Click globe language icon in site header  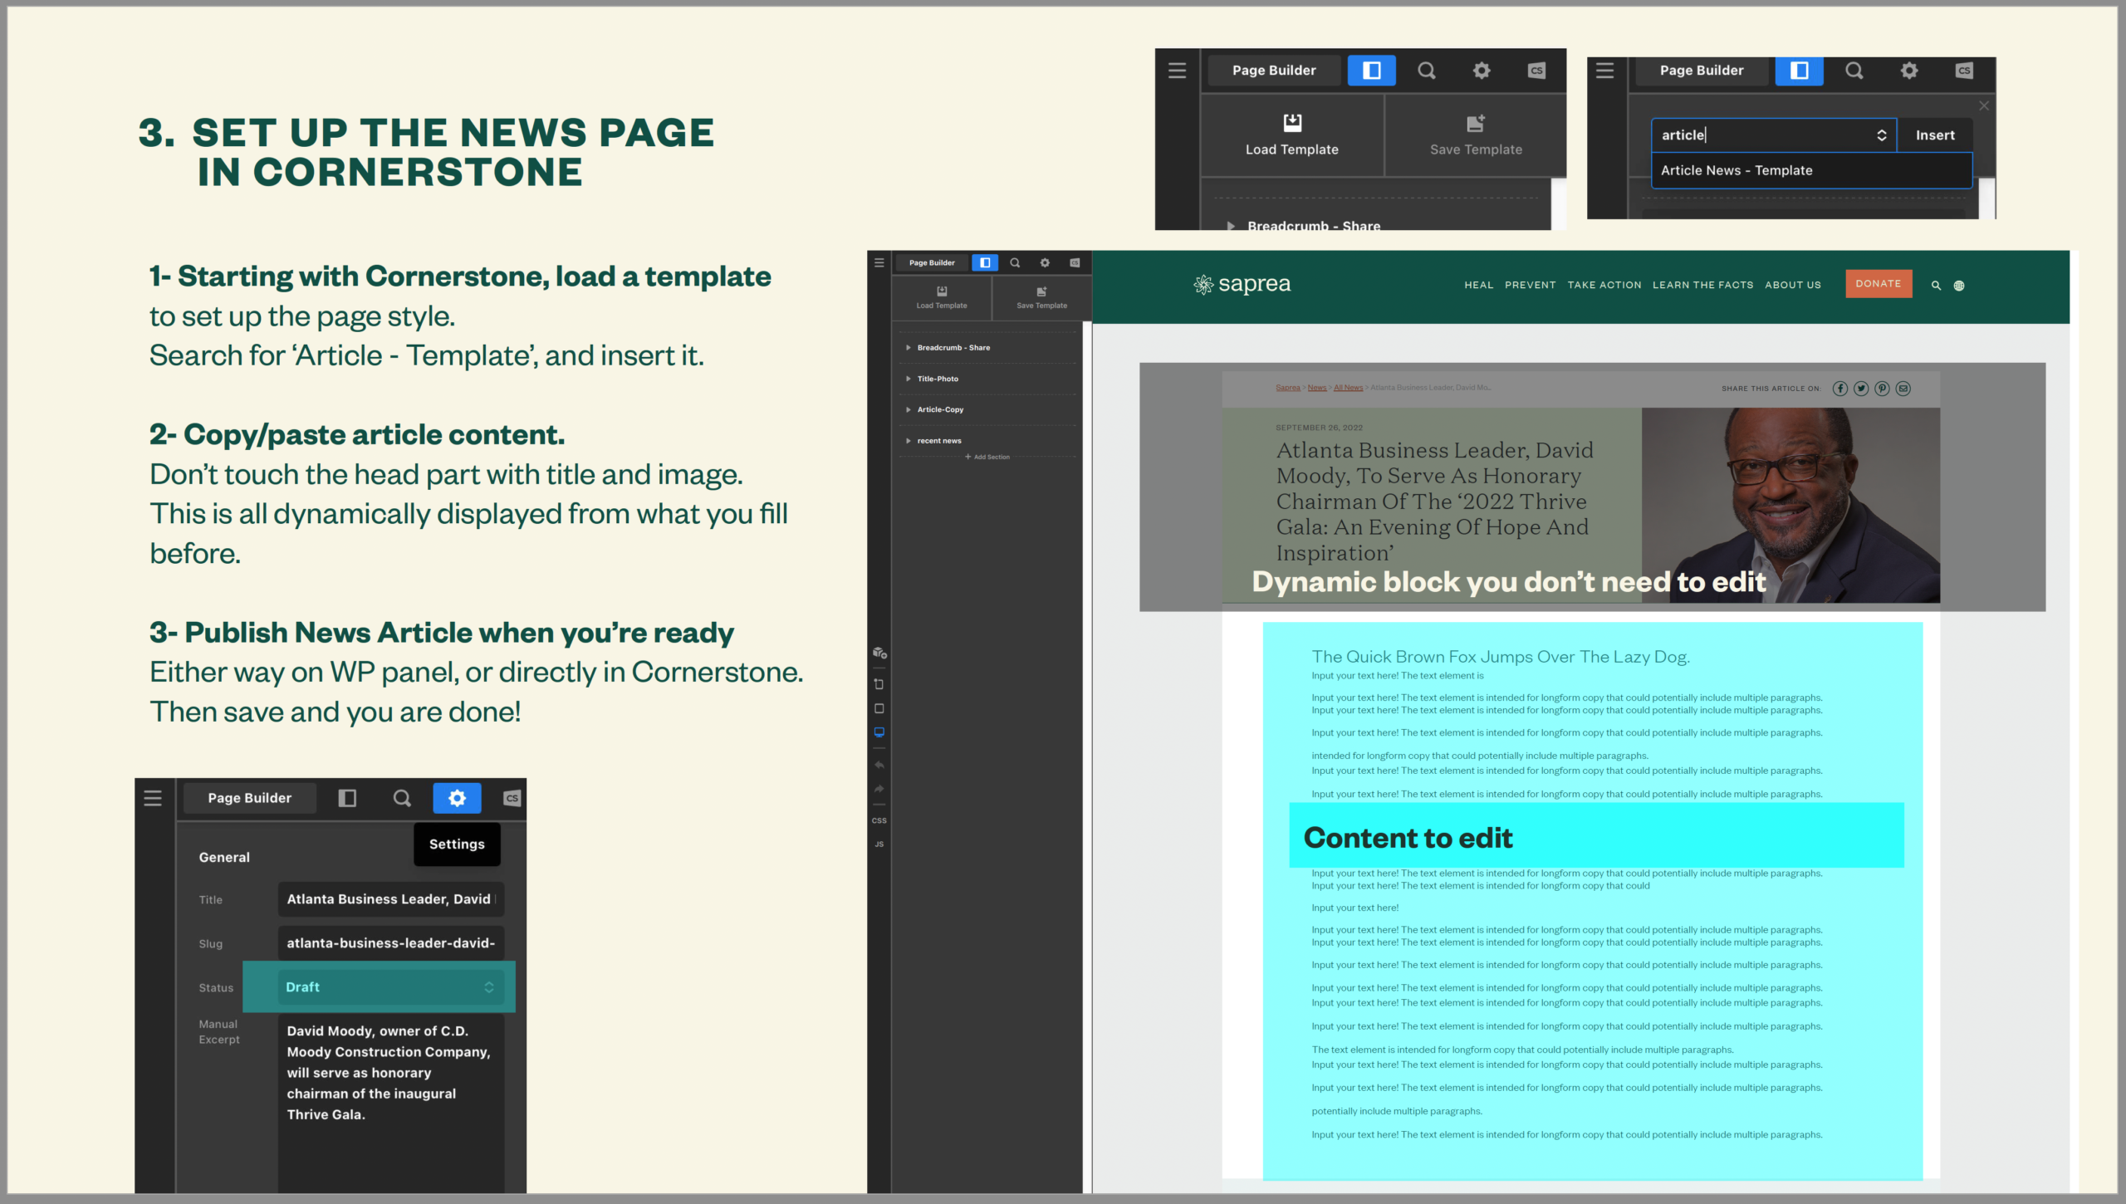coord(1959,286)
